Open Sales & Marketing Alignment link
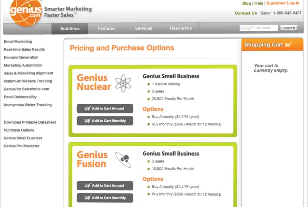This screenshot has width=308, height=207. click(29, 73)
